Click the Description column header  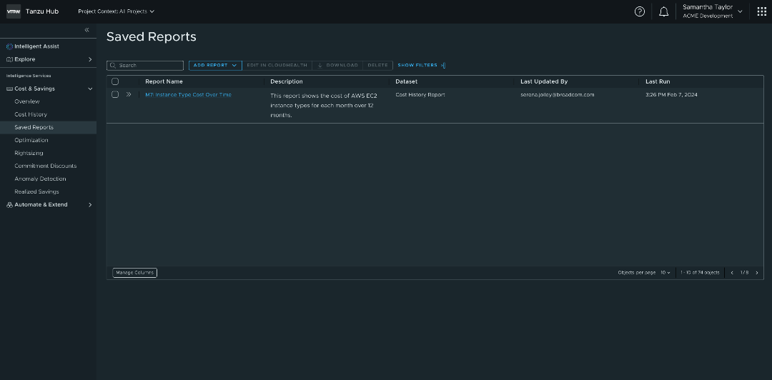pyautogui.click(x=287, y=81)
